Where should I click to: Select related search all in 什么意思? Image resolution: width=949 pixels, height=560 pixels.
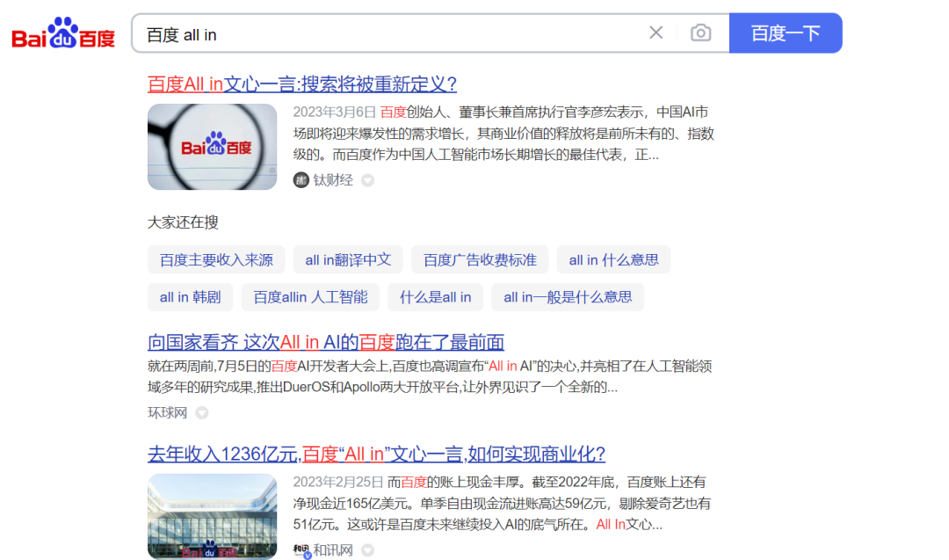pyautogui.click(x=613, y=259)
